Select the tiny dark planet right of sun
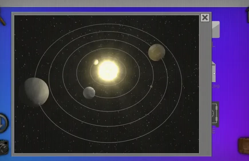Viewport: 249px width, 161px height. click(151, 86)
